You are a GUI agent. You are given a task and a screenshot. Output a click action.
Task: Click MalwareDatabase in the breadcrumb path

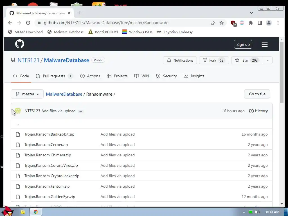pos(64,94)
